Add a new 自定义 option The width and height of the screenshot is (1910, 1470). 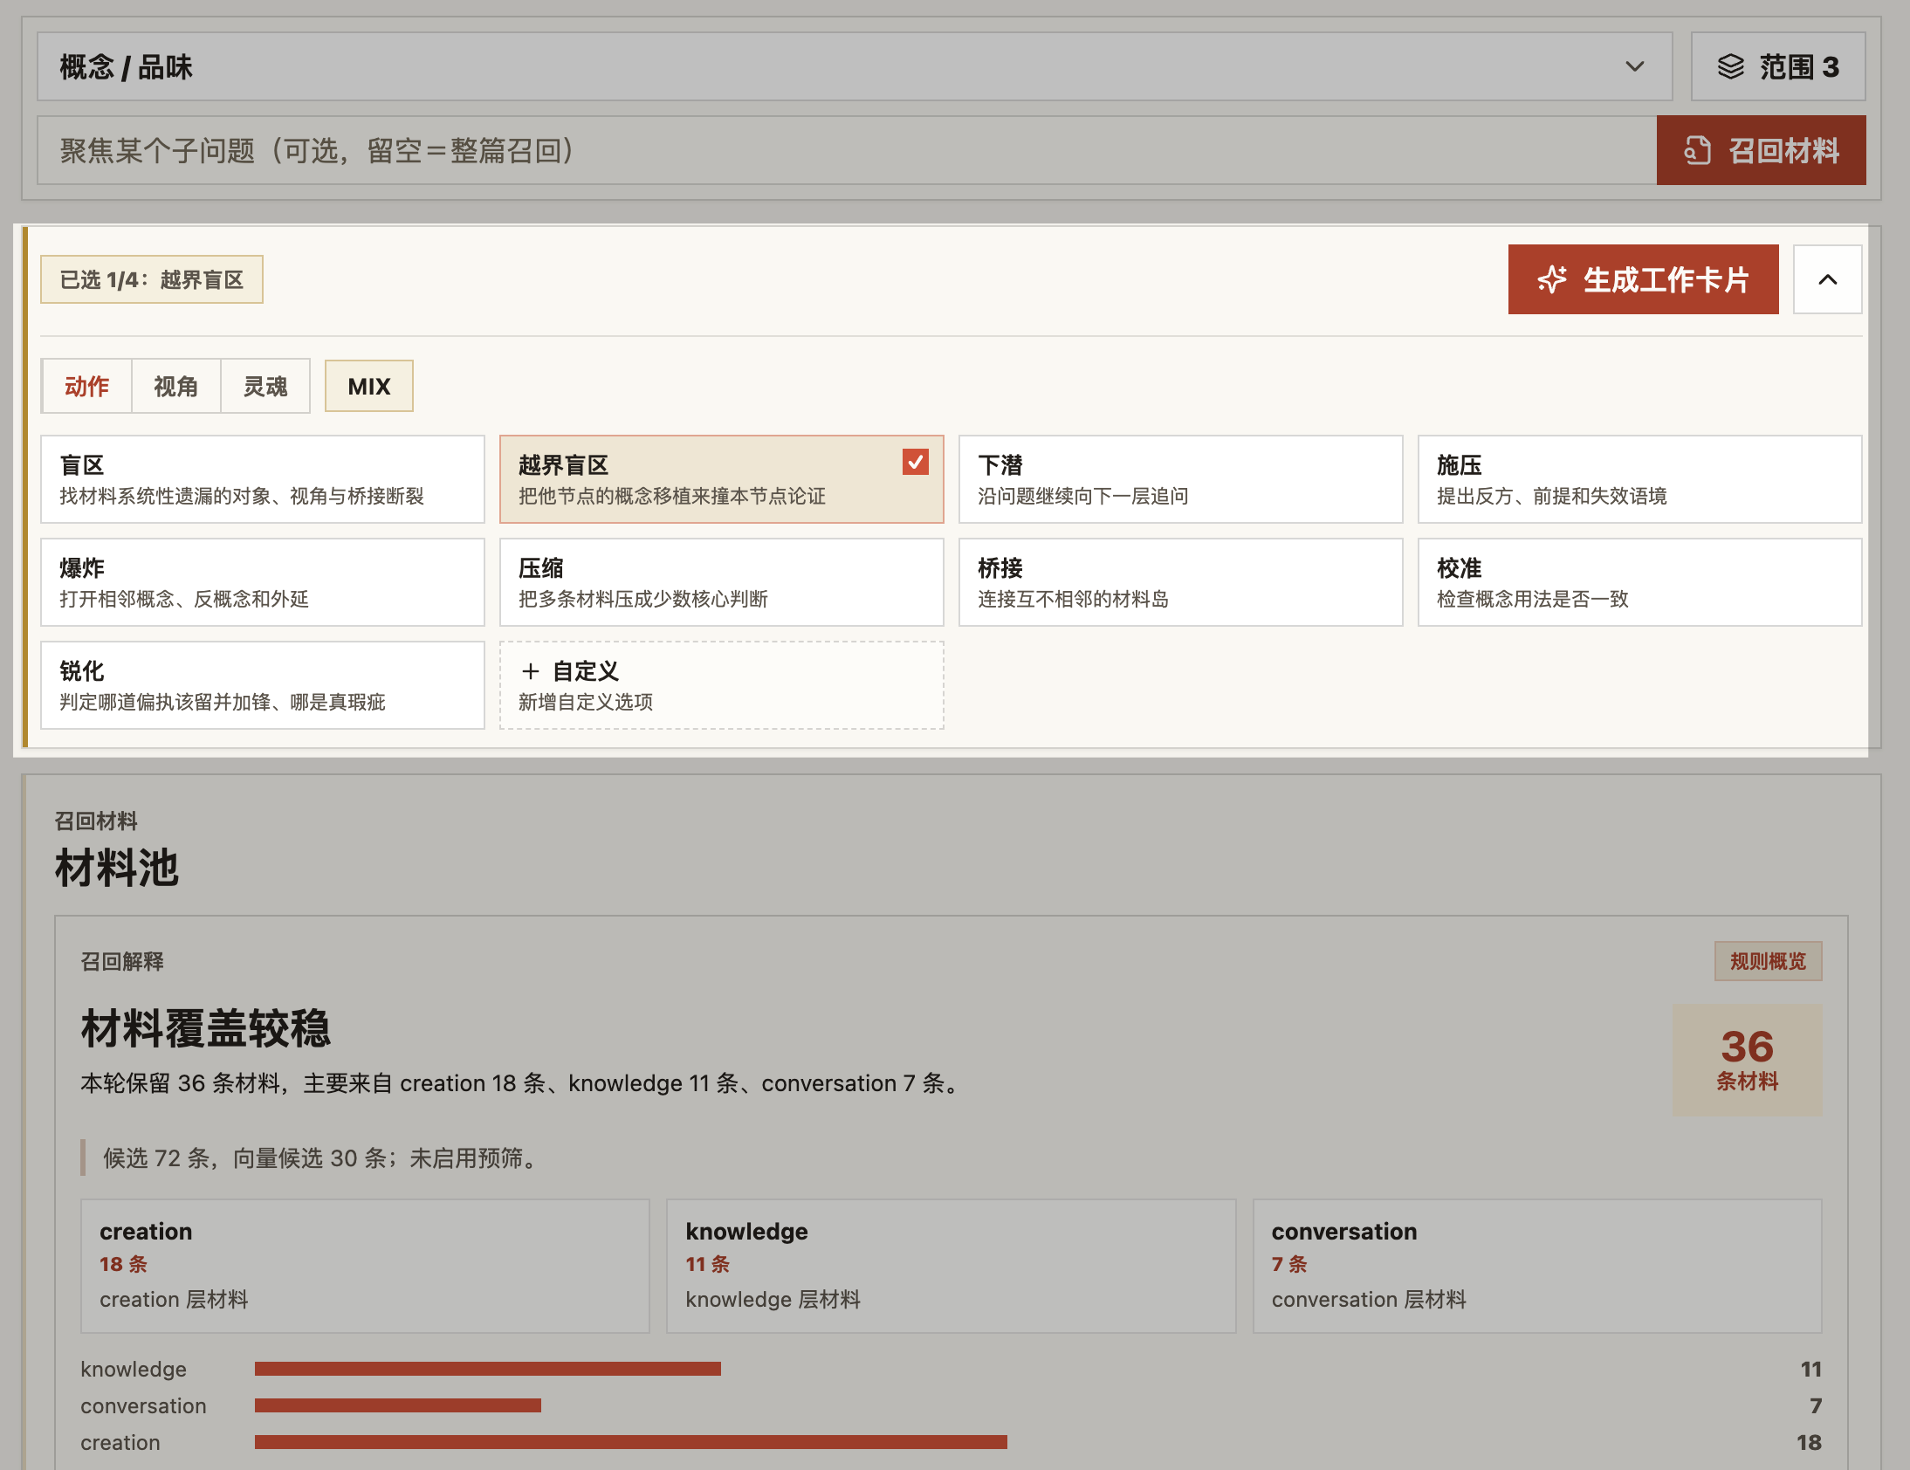pyautogui.click(x=722, y=685)
